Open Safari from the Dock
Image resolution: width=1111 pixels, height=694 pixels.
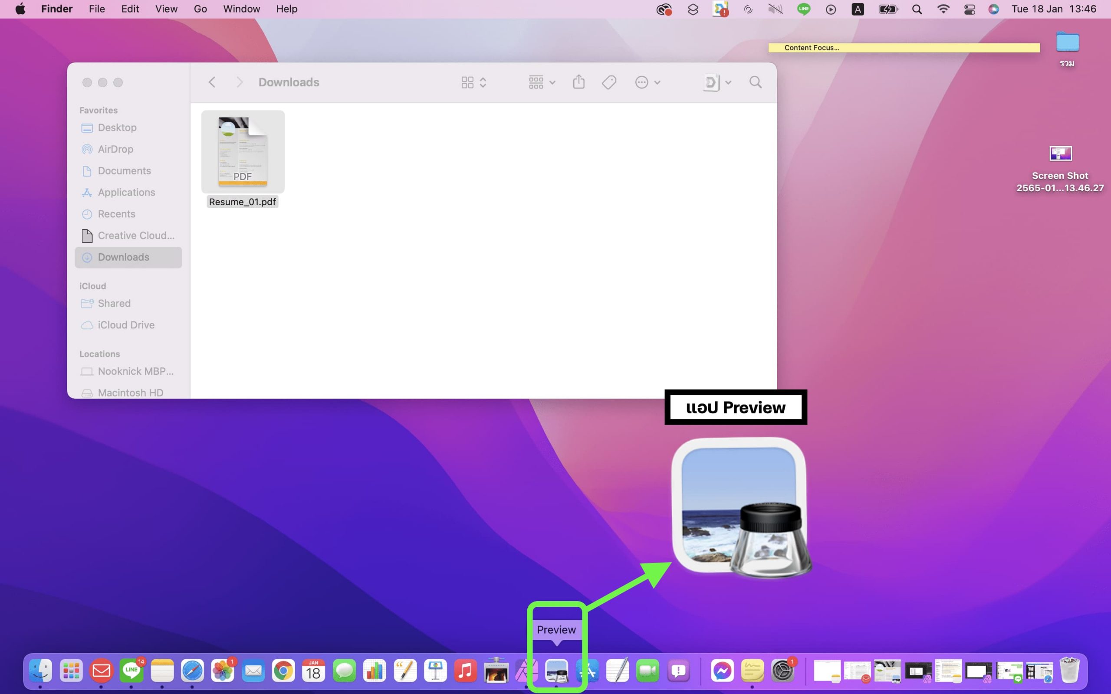192,671
